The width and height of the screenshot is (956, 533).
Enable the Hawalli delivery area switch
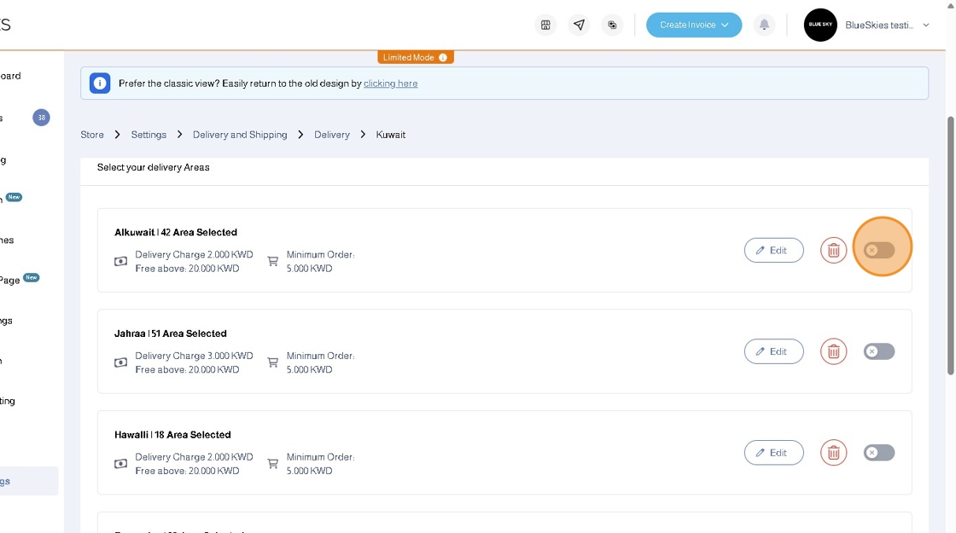pos(879,453)
